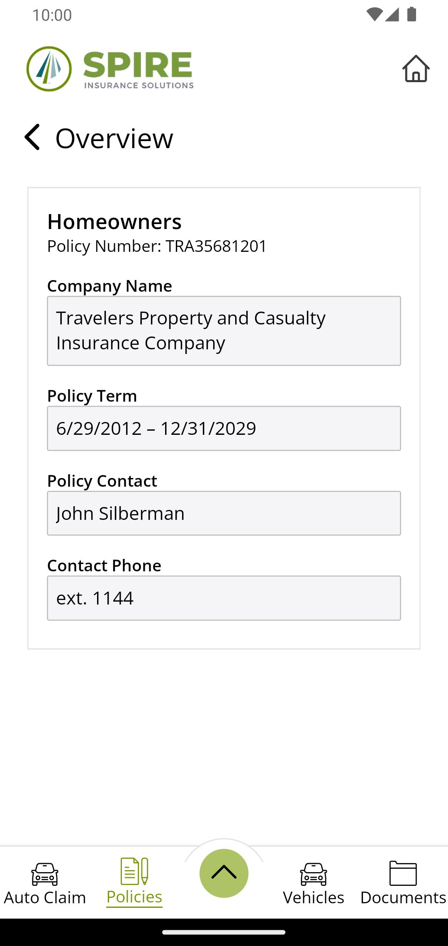Screen dimensions: 448x946
Task: Tap the home icon
Action: point(416,68)
